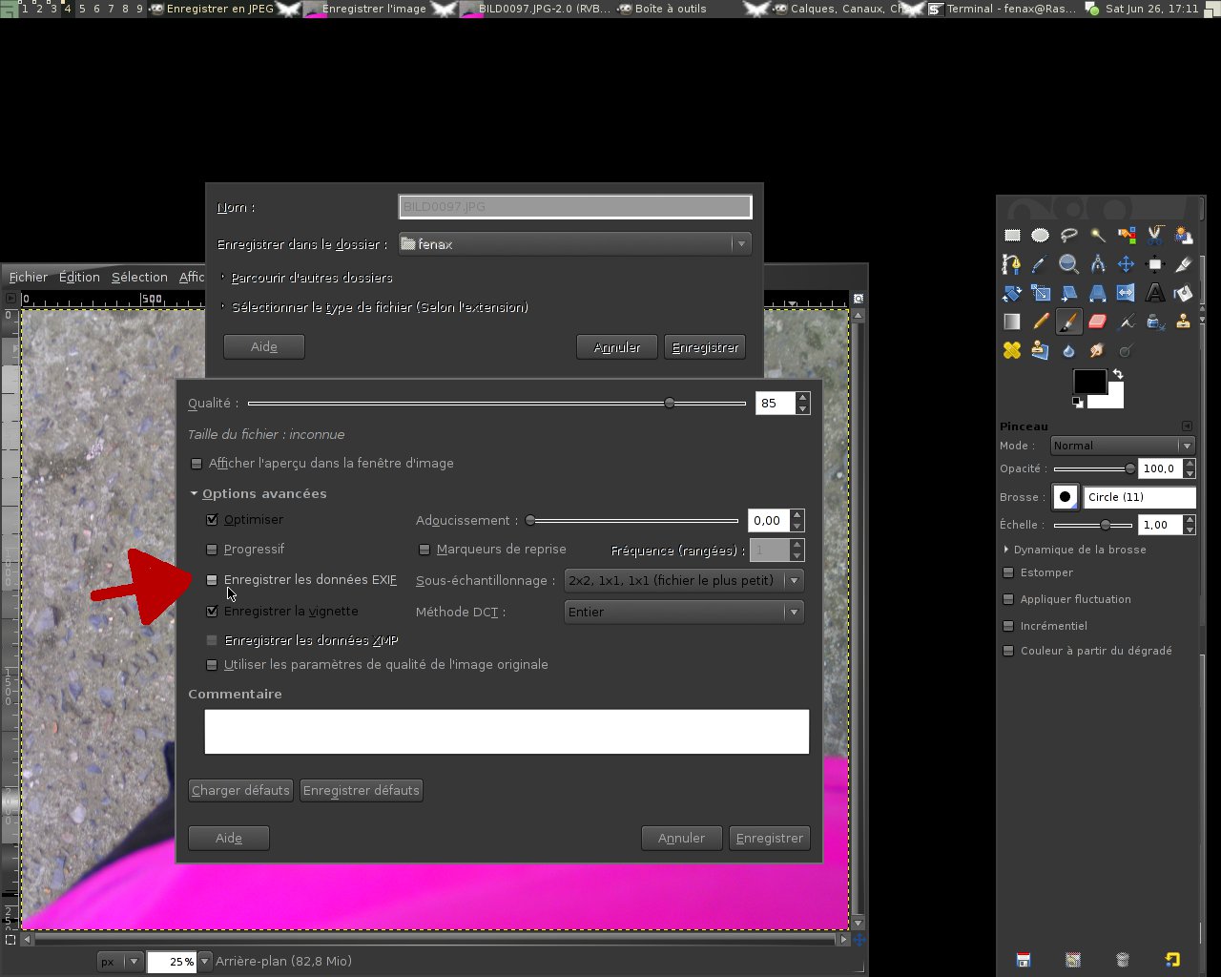The height and width of the screenshot is (977, 1221).
Task: Select the Pencil tool
Action: pos(1041,322)
